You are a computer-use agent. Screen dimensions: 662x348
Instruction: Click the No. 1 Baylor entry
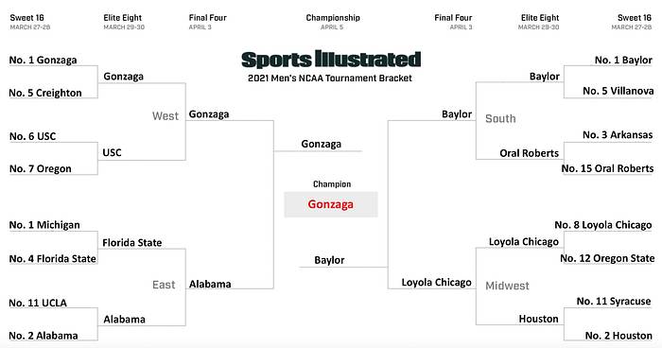click(x=623, y=60)
